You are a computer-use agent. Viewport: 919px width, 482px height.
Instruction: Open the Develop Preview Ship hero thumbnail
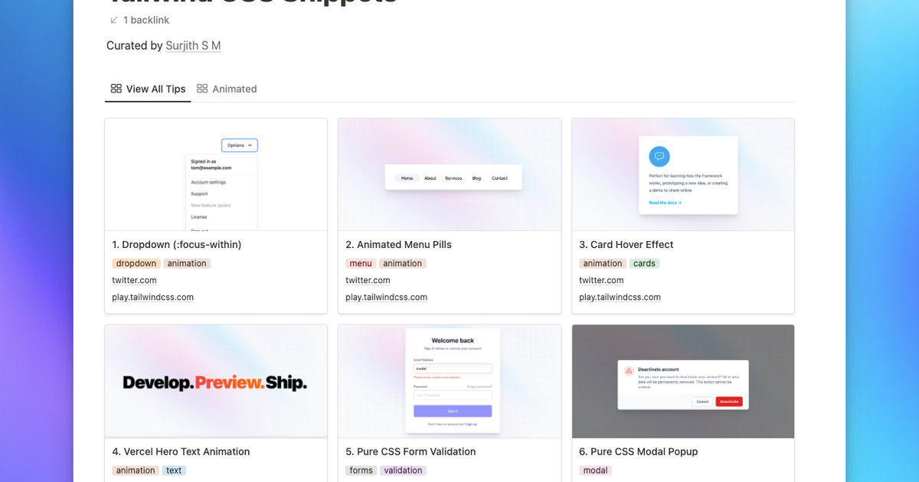click(216, 381)
